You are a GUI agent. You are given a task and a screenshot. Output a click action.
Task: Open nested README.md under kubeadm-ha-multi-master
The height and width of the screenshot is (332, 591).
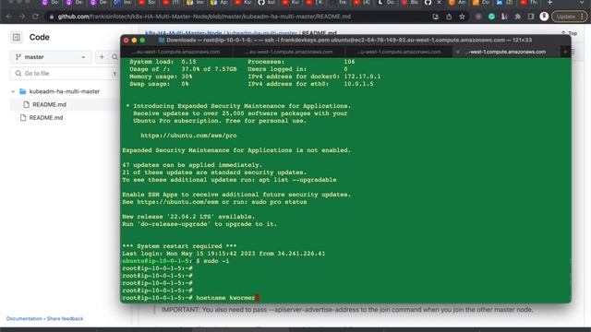point(49,104)
